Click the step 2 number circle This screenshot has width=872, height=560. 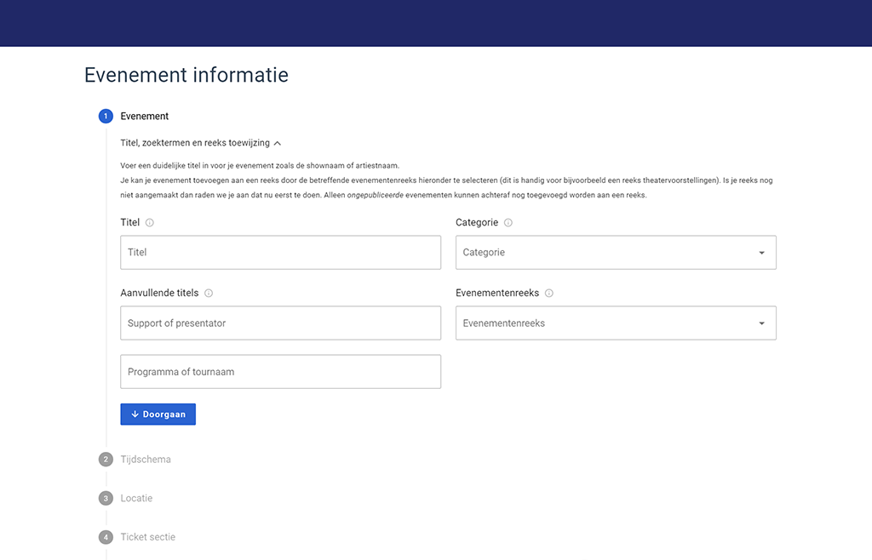pyautogui.click(x=106, y=460)
